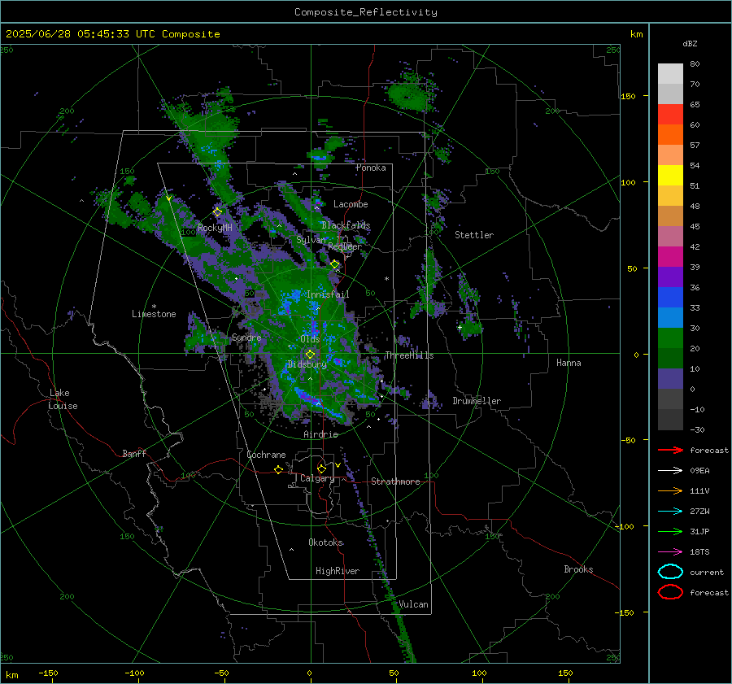732x684 pixels.
Task: Click the asterisk marker above Limestone
Action: pos(154,307)
